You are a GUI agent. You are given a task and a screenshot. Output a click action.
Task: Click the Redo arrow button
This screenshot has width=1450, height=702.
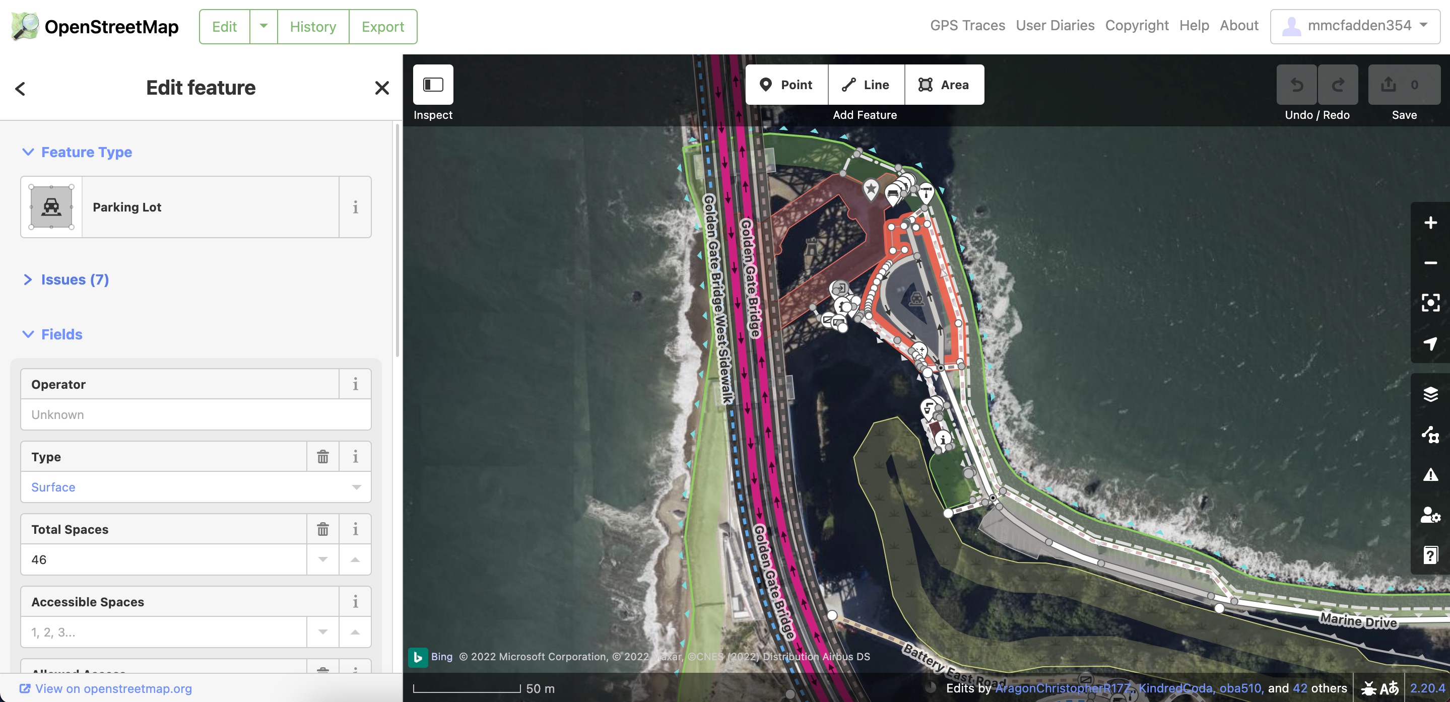coord(1338,85)
